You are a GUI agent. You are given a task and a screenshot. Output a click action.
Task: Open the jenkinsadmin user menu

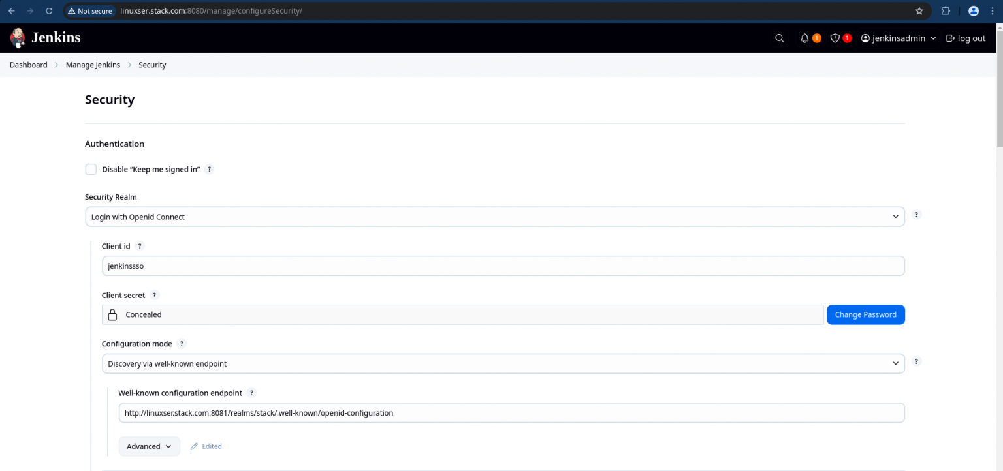(x=899, y=38)
